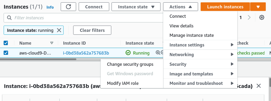Image resolution: width=271 pixels, height=101 pixels.
Task: Go to next page chevron
Action: (249, 17)
